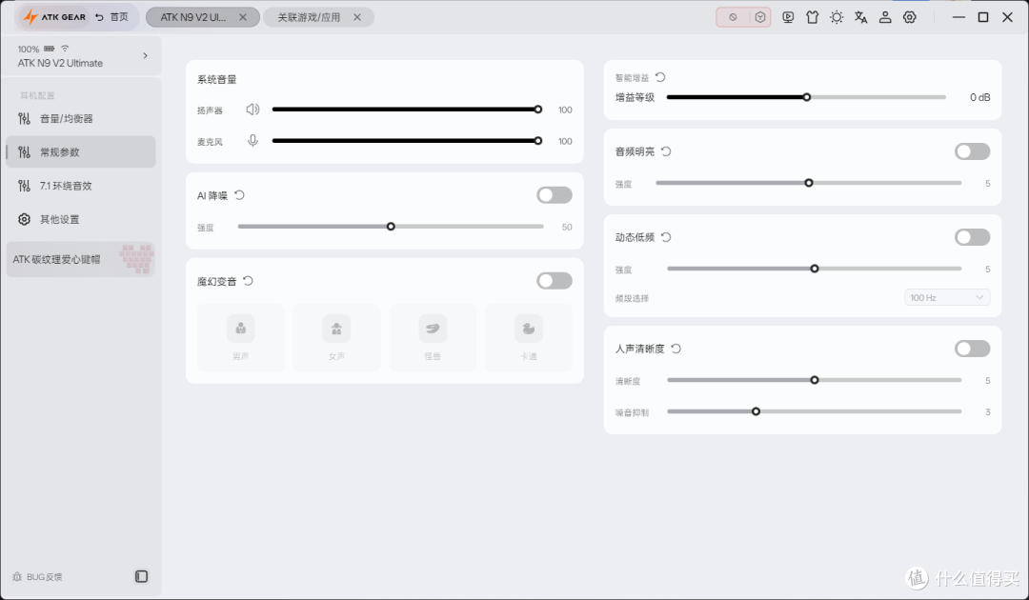
Task: Return to 首页 home
Action: 111,17
